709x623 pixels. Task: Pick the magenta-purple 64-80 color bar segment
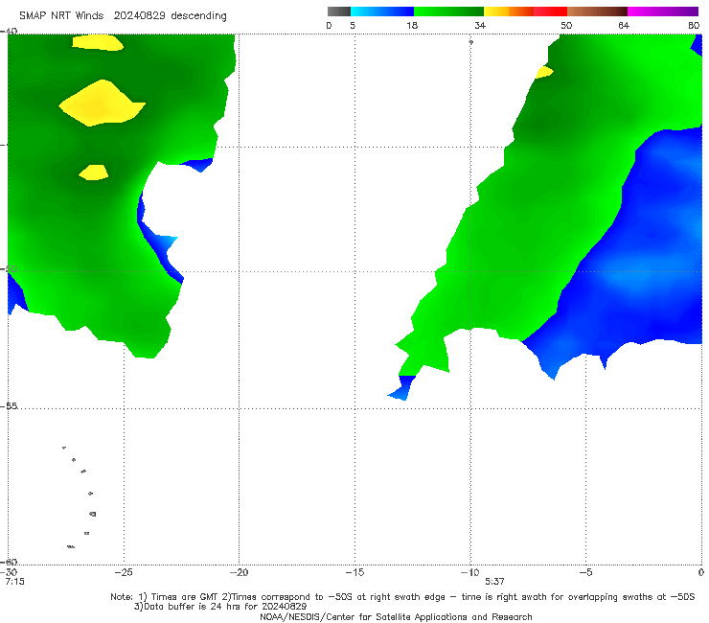(x=663, y=12)
